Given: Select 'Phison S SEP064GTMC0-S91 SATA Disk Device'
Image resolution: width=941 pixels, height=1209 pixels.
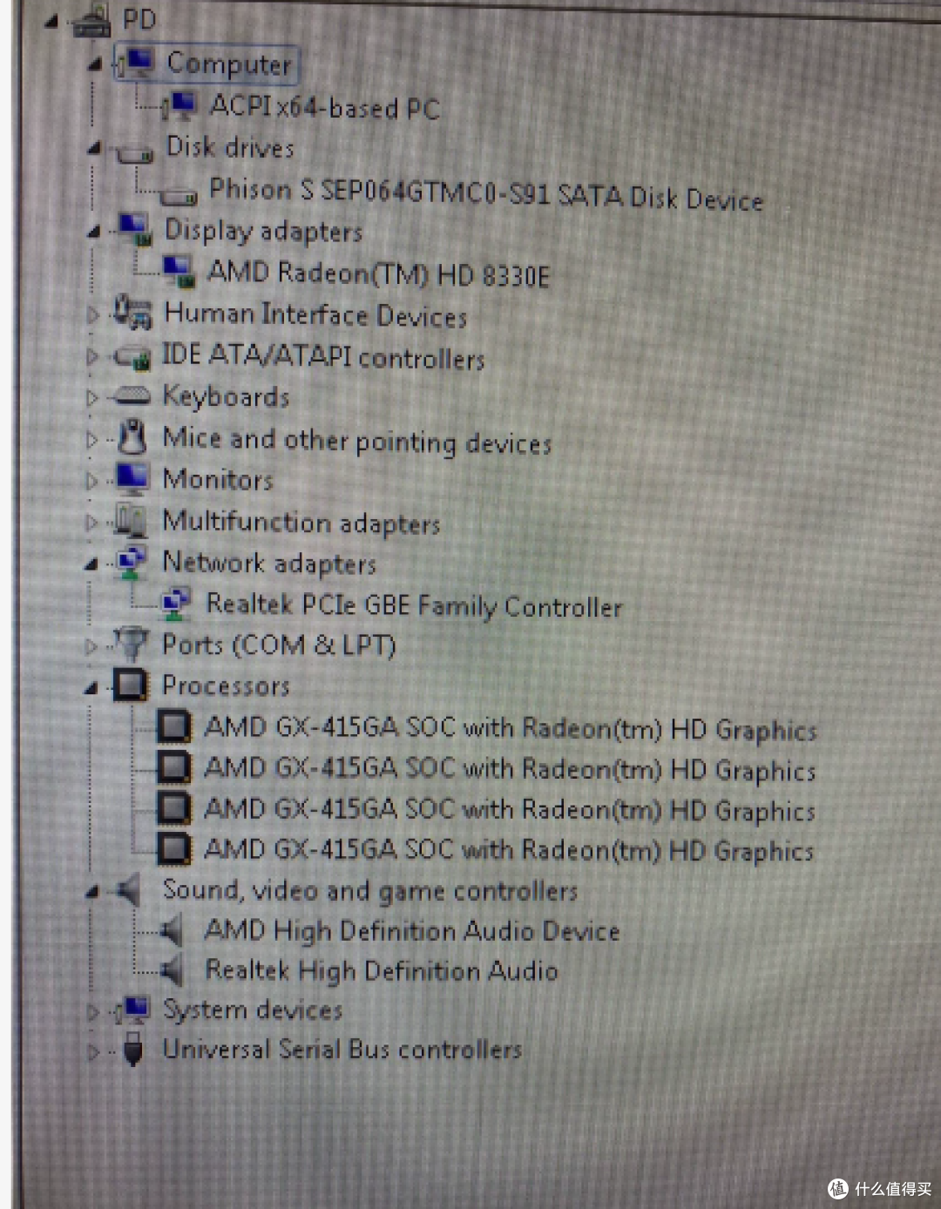Looking at the screenshot, I should pos(486,193).
